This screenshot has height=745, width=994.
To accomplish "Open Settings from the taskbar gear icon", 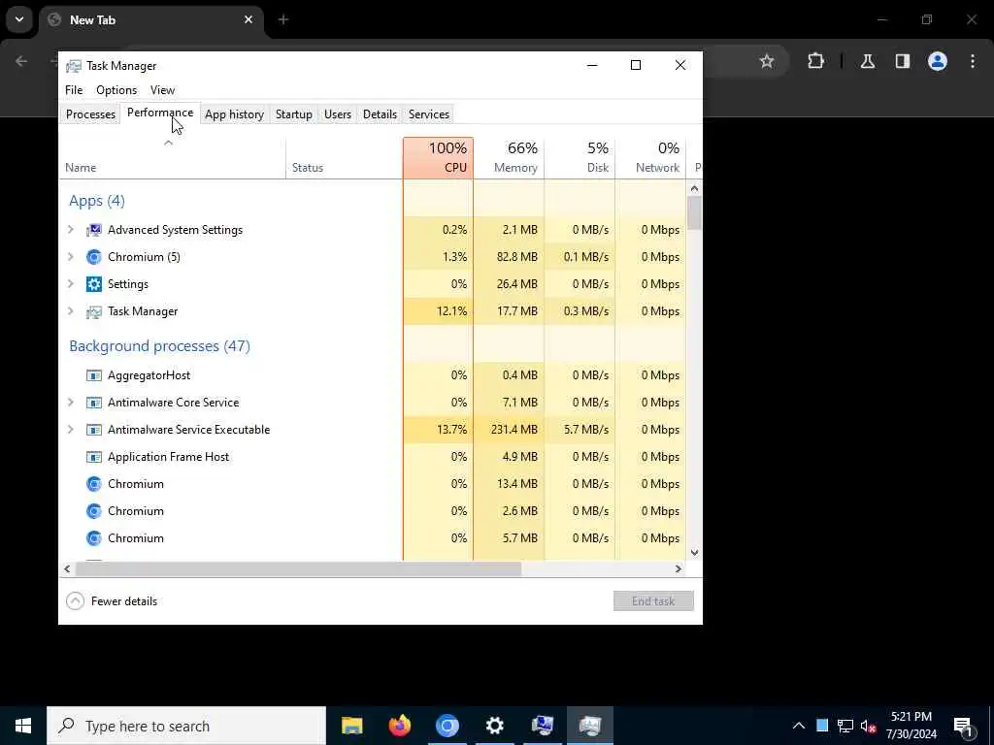I will (x=494, y=726).
